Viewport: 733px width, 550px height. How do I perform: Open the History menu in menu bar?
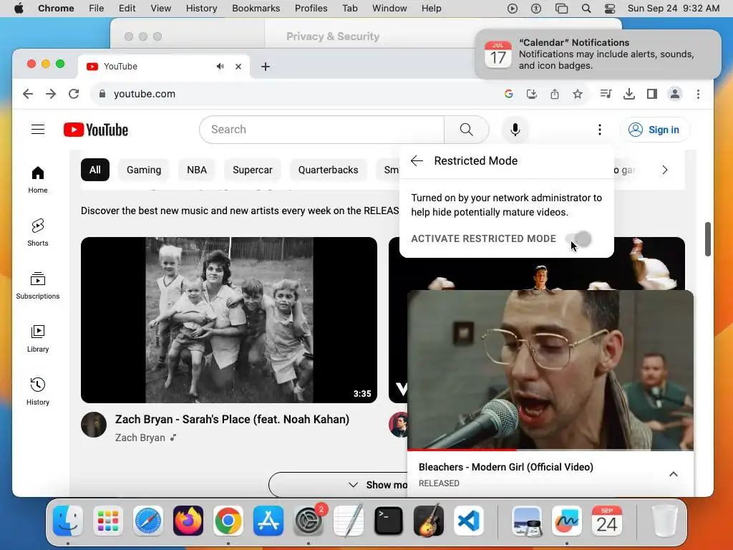(x=201, y=8)
